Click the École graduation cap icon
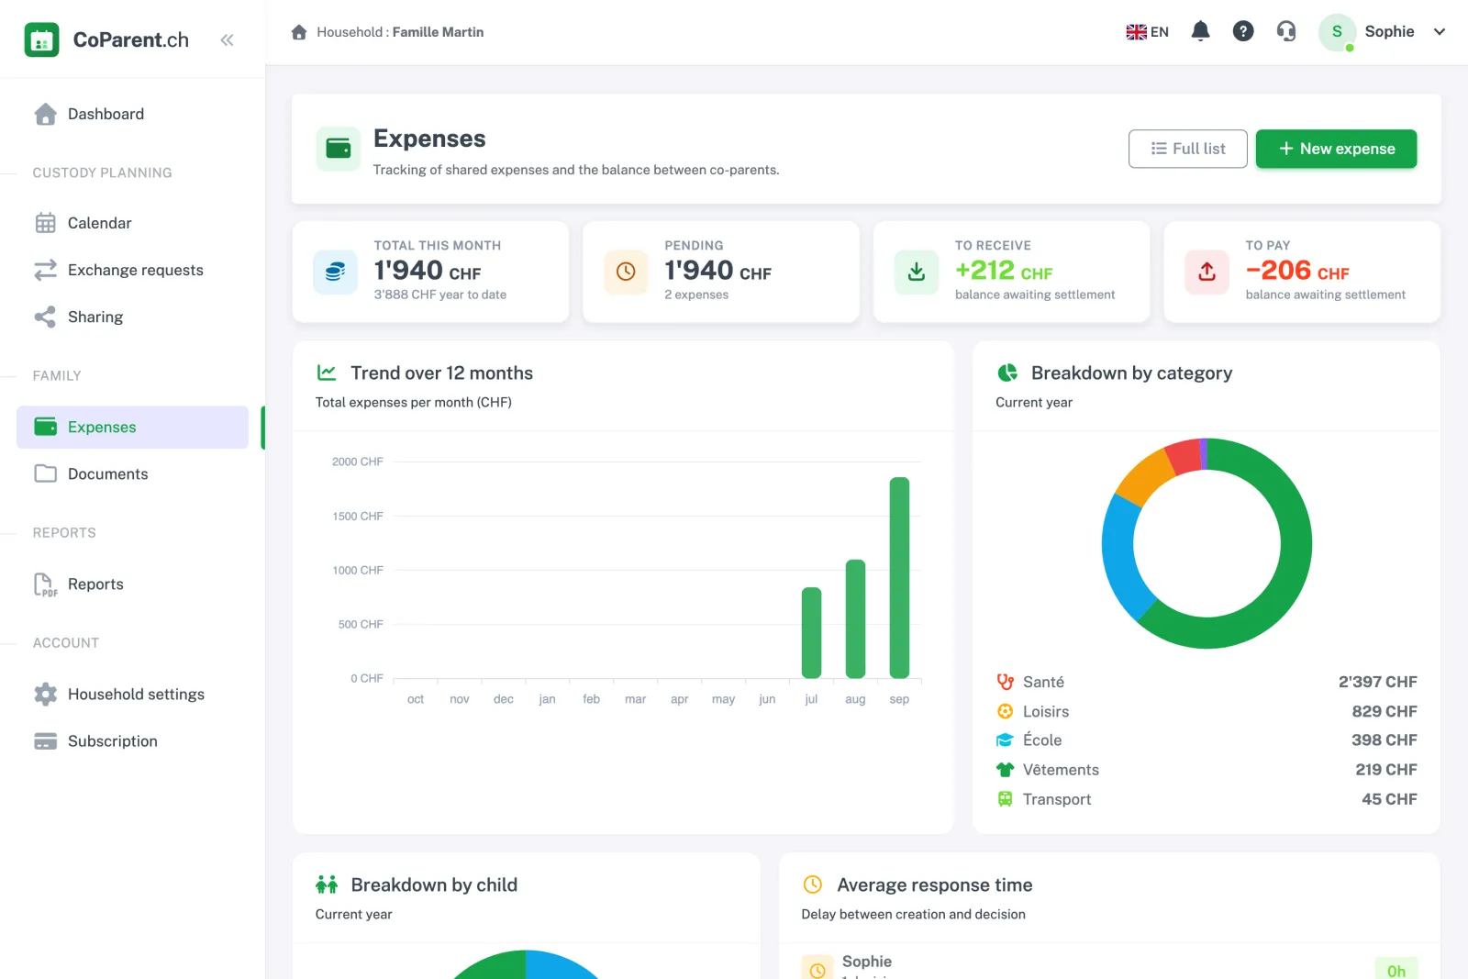1468x979 pixels. (1005, 740)
